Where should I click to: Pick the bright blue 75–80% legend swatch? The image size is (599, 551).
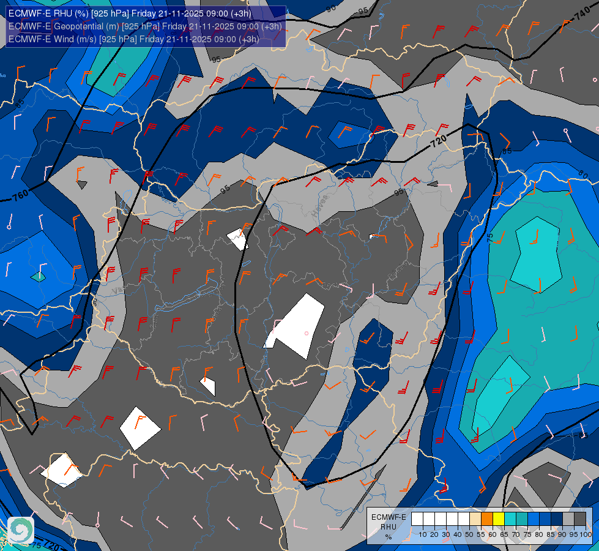(x=534, y=519)
